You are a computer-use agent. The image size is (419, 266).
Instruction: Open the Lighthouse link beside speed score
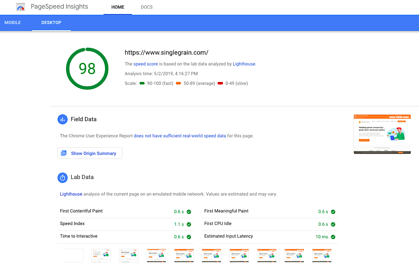pyautogui.click(x=244, y=64)
